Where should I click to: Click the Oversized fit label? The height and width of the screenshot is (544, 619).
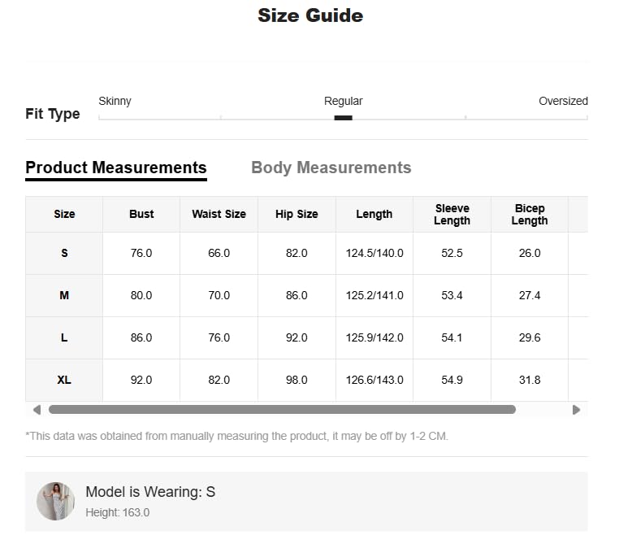563,101
